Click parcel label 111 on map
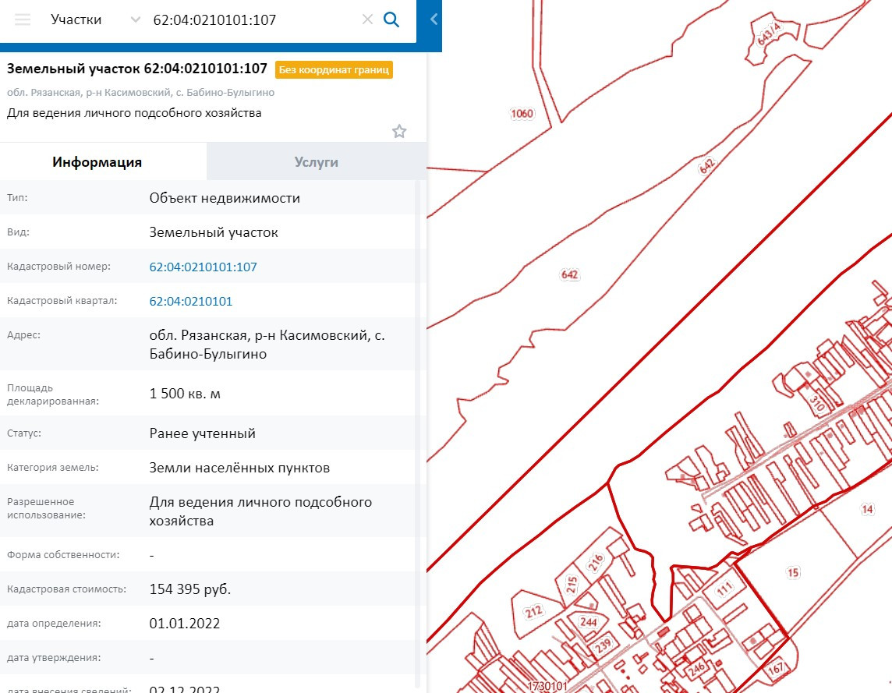 coord(724,589)
